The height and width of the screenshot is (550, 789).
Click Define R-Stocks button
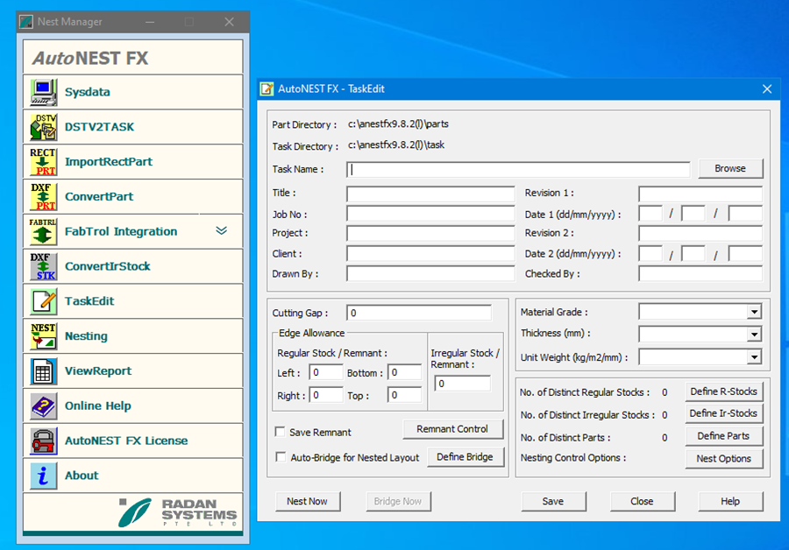pos(723,391)
